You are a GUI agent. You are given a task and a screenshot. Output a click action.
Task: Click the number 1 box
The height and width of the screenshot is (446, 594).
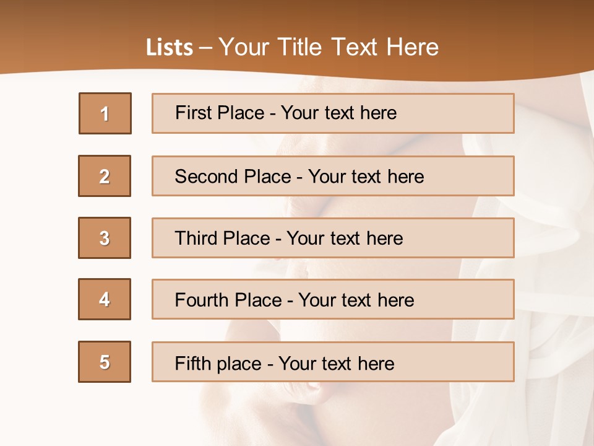tap(105, 113)
